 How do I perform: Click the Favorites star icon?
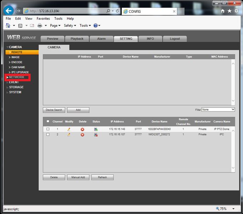(x=229, y=11)
